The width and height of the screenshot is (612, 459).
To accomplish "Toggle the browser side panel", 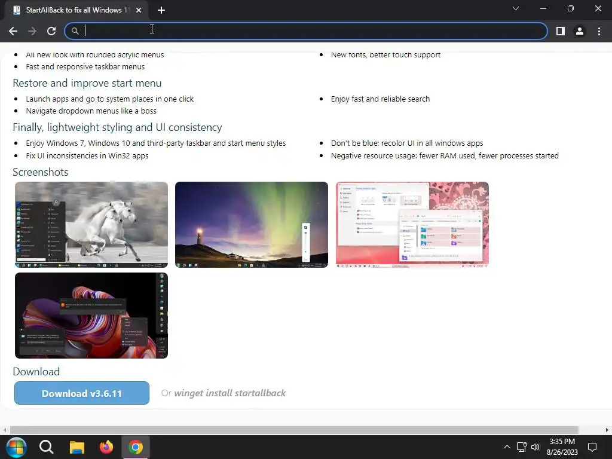I will (561, 31).
